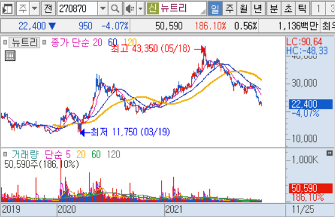
Task: Click the 전 button
Action: (48, 8)
